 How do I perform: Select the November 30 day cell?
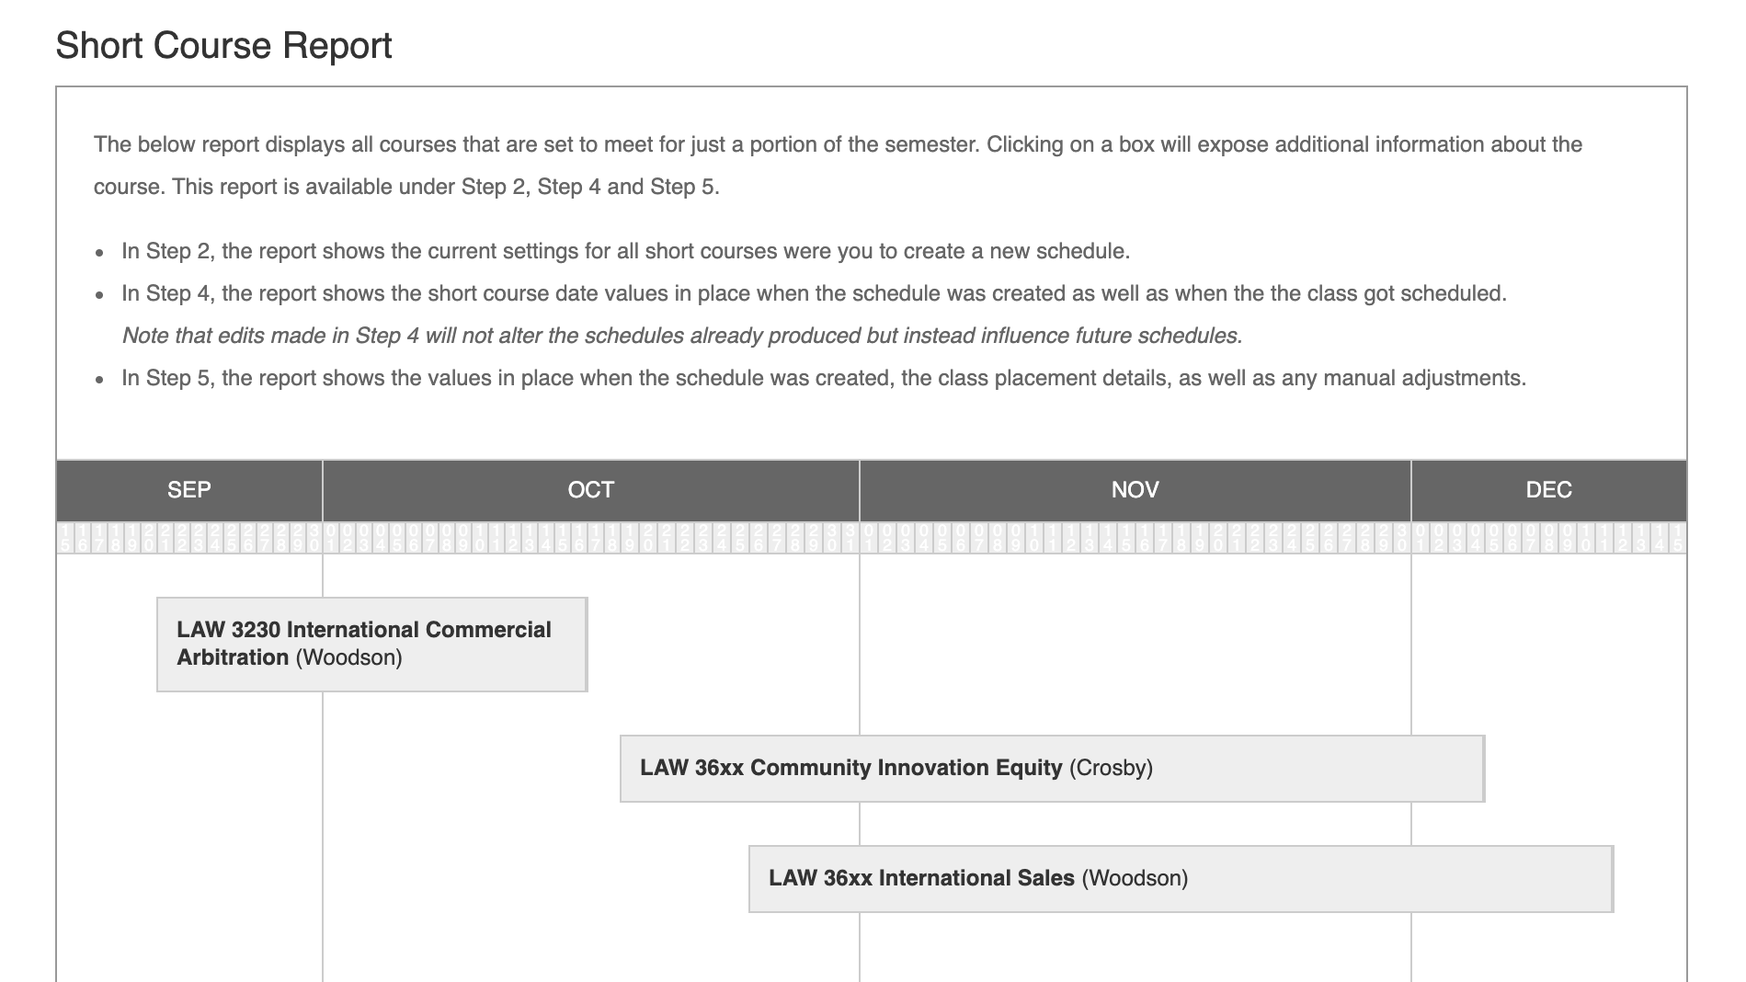(x=1402, y=538)
